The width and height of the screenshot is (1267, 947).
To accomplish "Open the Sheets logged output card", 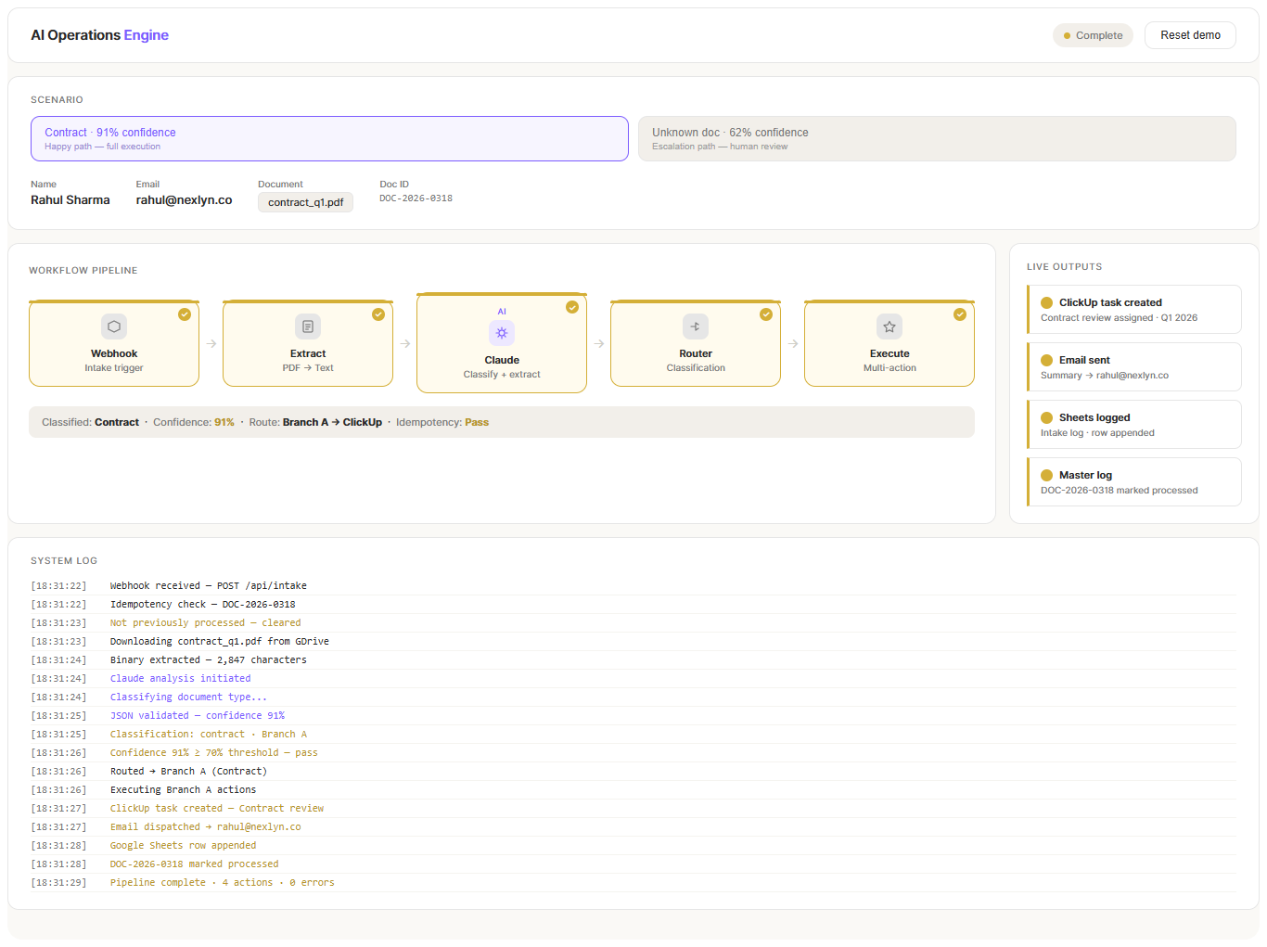I will point(1133,424).
